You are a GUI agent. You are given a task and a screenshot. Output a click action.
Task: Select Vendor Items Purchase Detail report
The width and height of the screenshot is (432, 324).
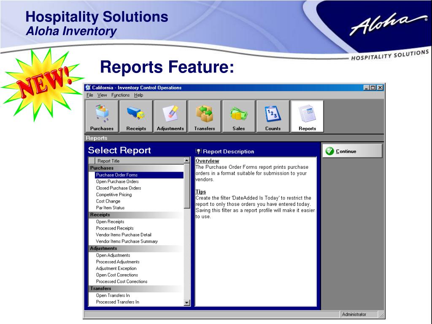click(124, 235)
